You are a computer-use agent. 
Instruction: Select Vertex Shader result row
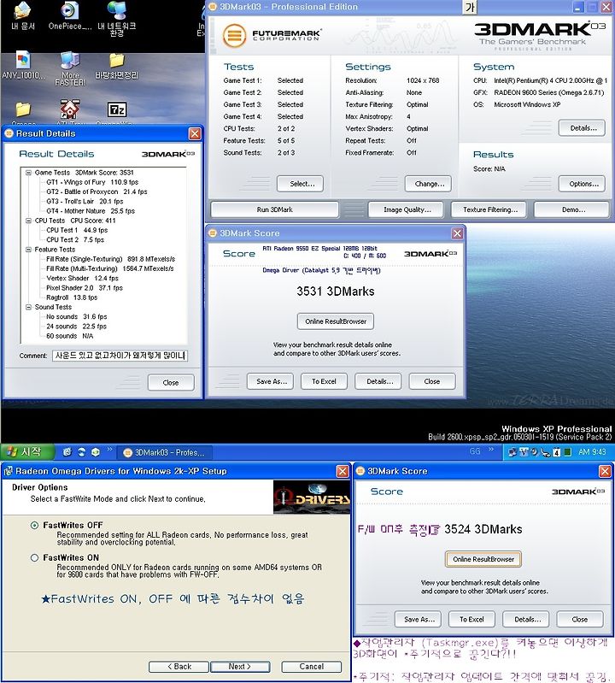[82, 278]
